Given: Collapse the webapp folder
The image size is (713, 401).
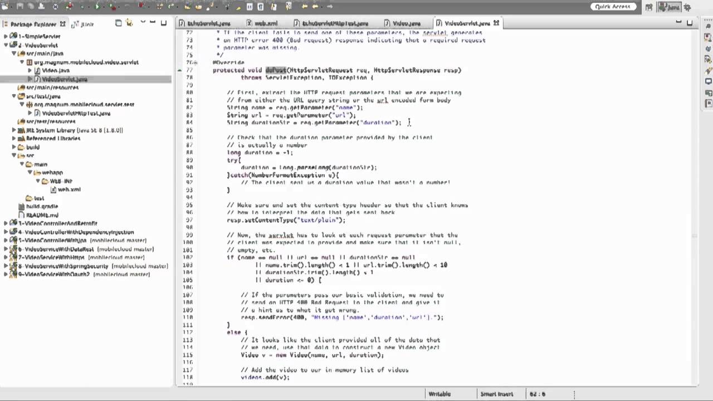Looking at the screenshot, I should coord(30,173).
